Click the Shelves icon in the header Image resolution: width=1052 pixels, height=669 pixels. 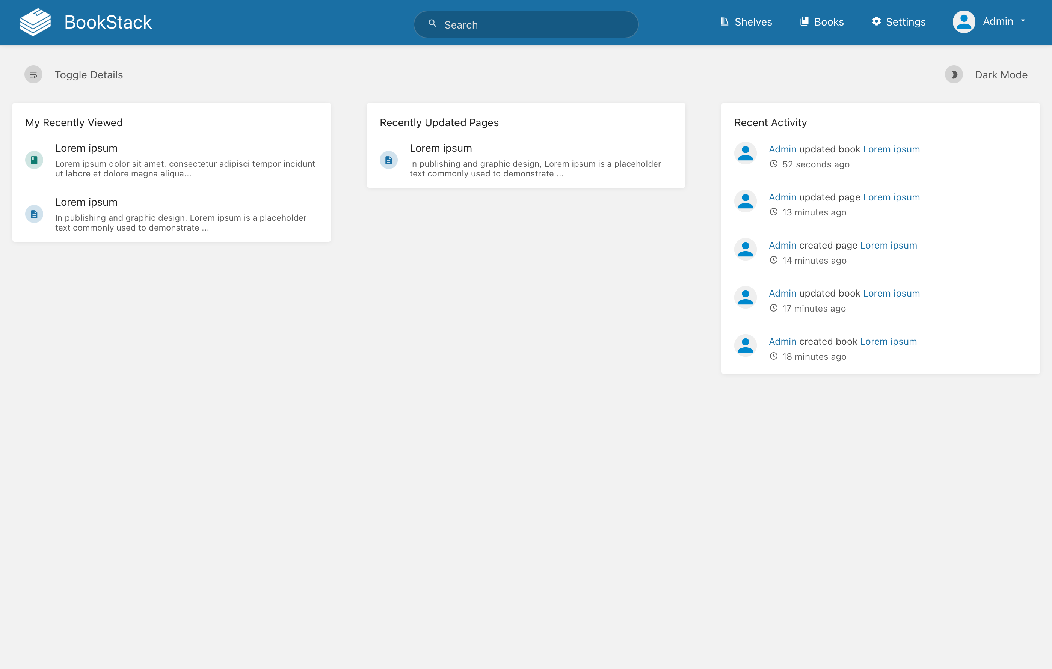(724, 21)
